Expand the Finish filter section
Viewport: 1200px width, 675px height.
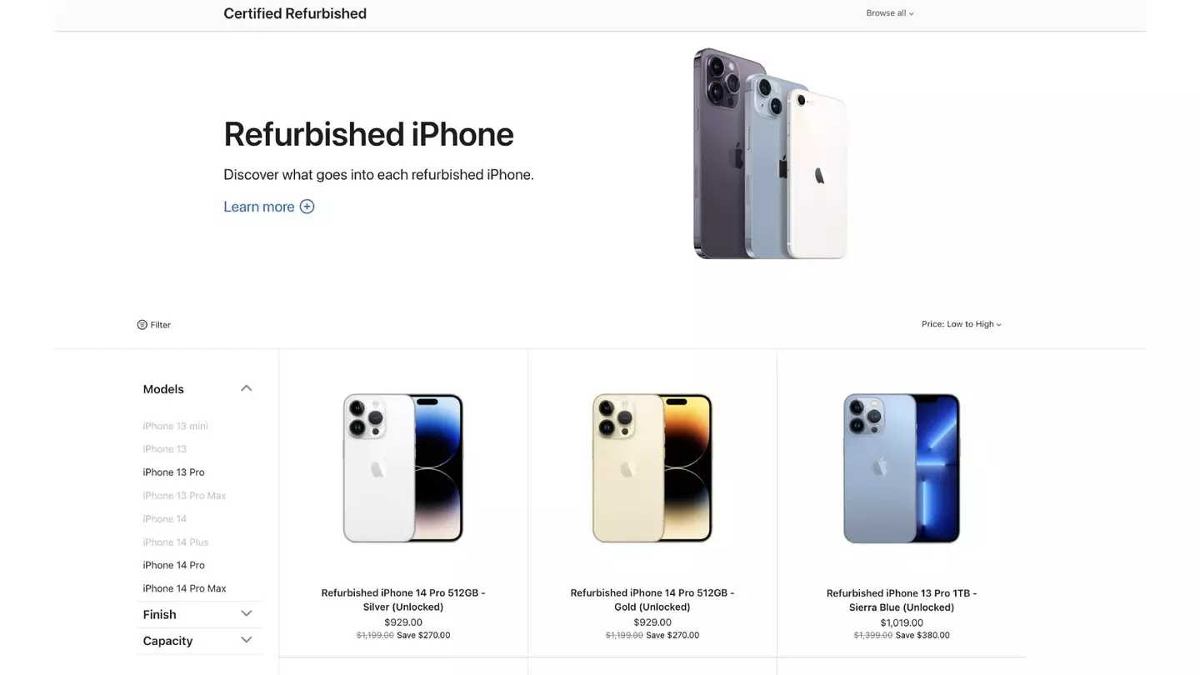[246, 613]
